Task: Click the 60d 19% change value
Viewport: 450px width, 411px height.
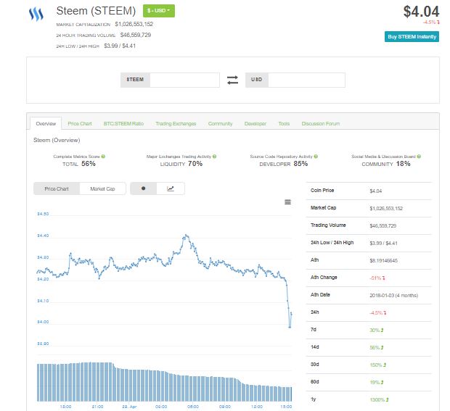Action: click(x=376, y=382)
